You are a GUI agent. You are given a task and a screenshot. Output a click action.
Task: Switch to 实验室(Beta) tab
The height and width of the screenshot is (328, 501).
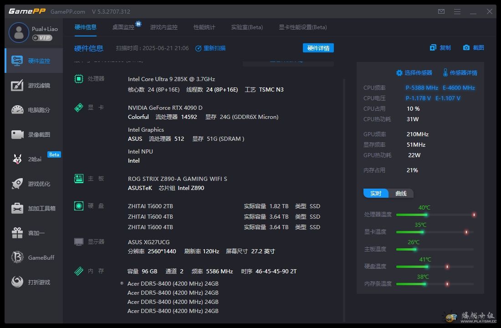247,27
